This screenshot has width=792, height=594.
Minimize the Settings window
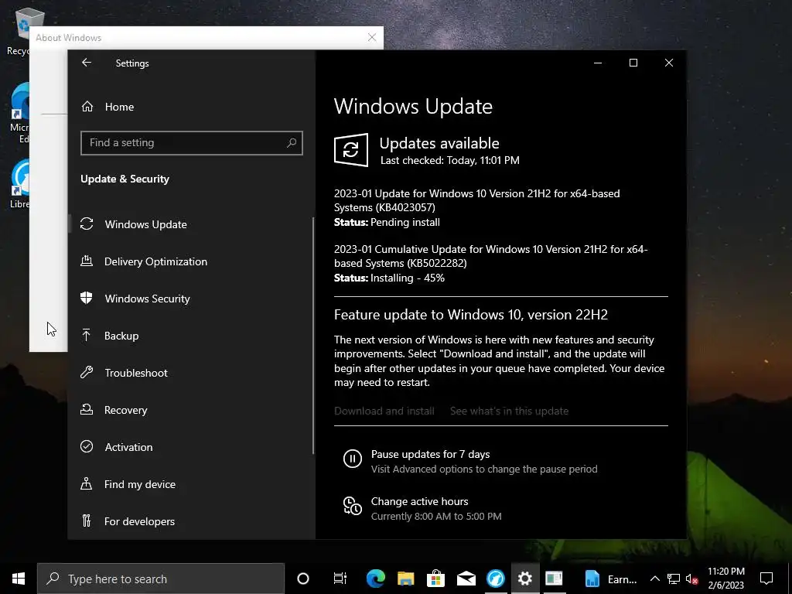tap(598, 63)
